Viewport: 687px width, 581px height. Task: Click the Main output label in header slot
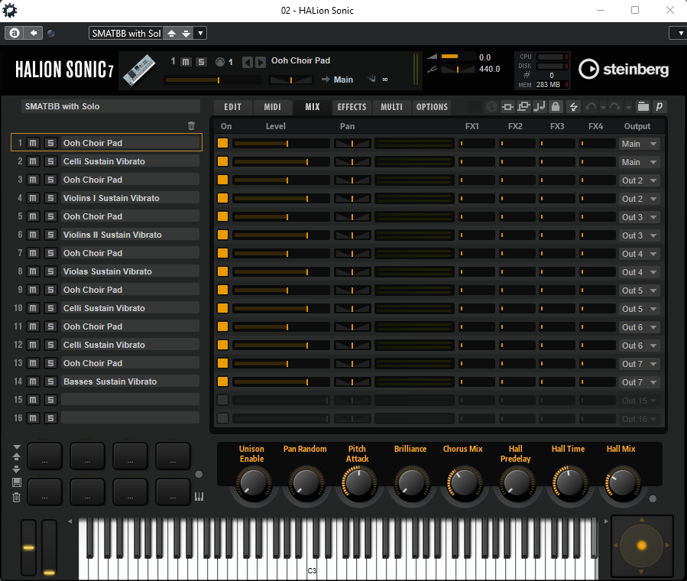coord(343,80)
